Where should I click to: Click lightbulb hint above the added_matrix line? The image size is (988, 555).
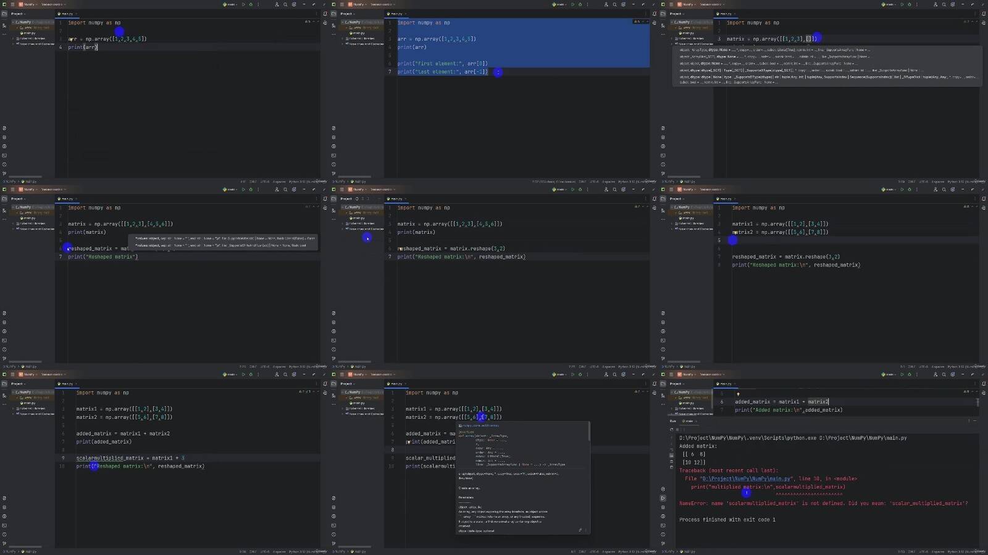737,394
